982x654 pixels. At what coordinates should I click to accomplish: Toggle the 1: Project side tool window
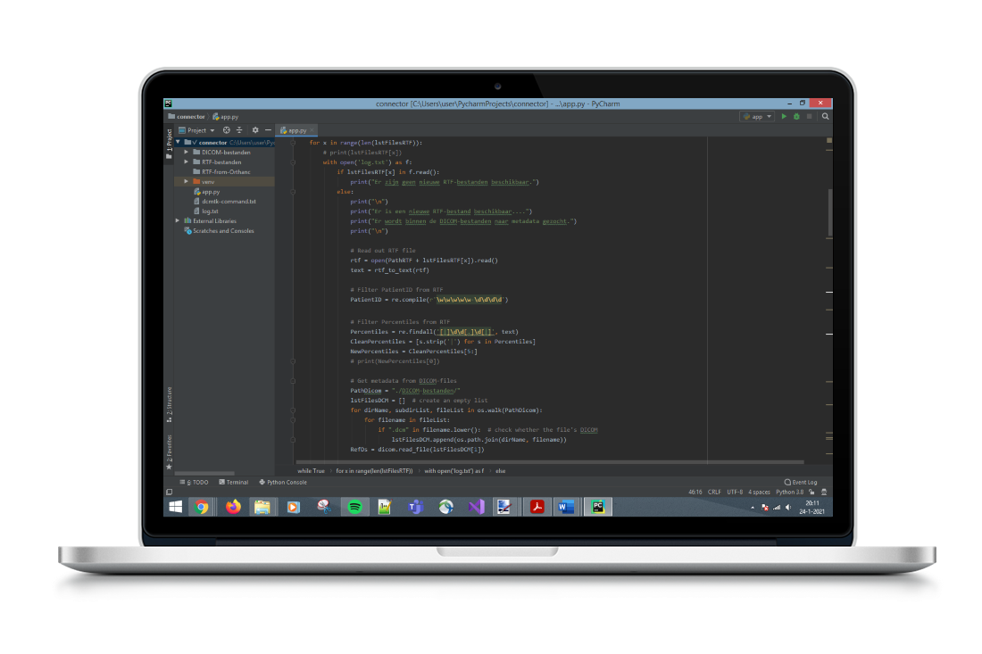click(x=169, y=143)
